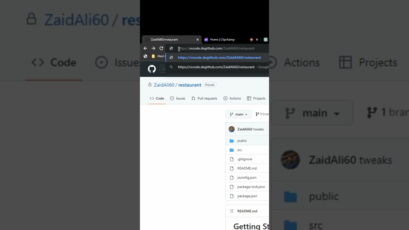This screenshot has width=409, height=230.
Task: Click the Issues tab circle icon
Action: (172, 98)
